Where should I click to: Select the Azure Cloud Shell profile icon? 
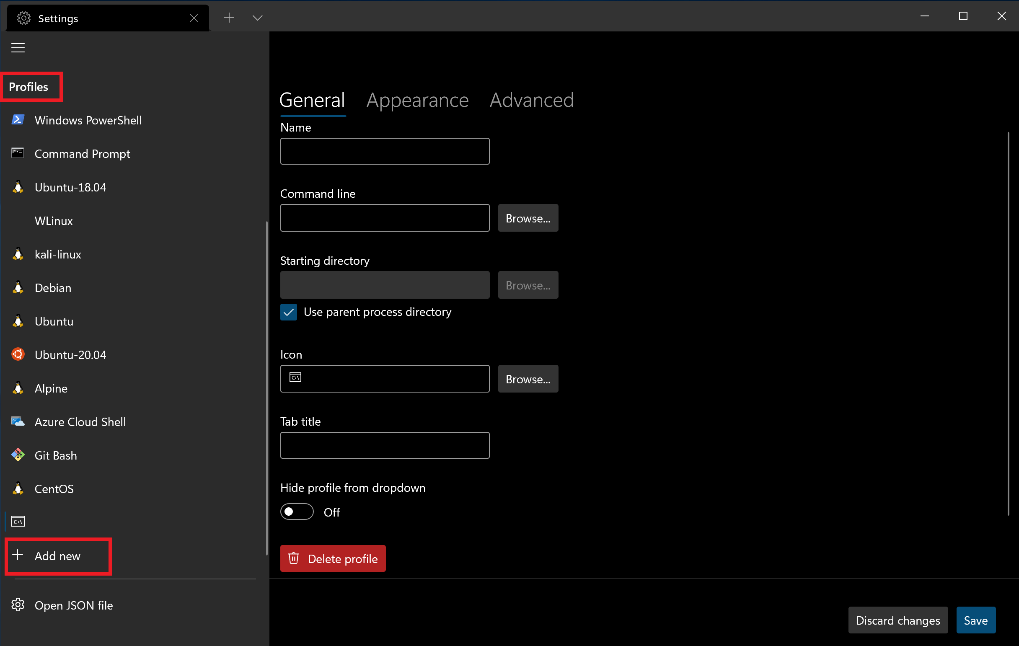coord(19,422)
